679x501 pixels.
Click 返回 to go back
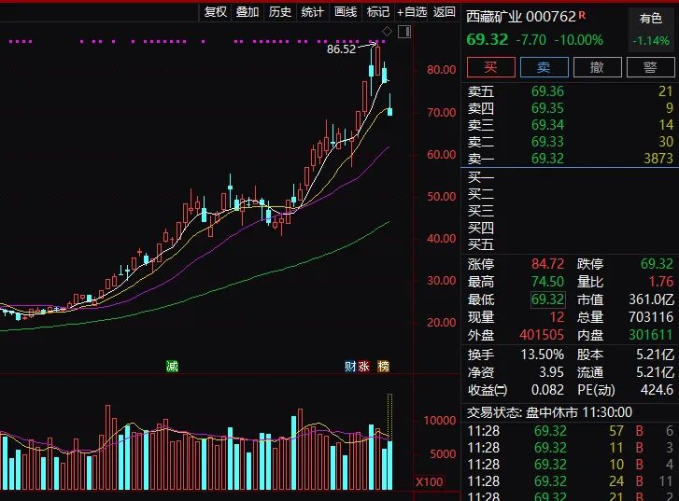[445, 12]
